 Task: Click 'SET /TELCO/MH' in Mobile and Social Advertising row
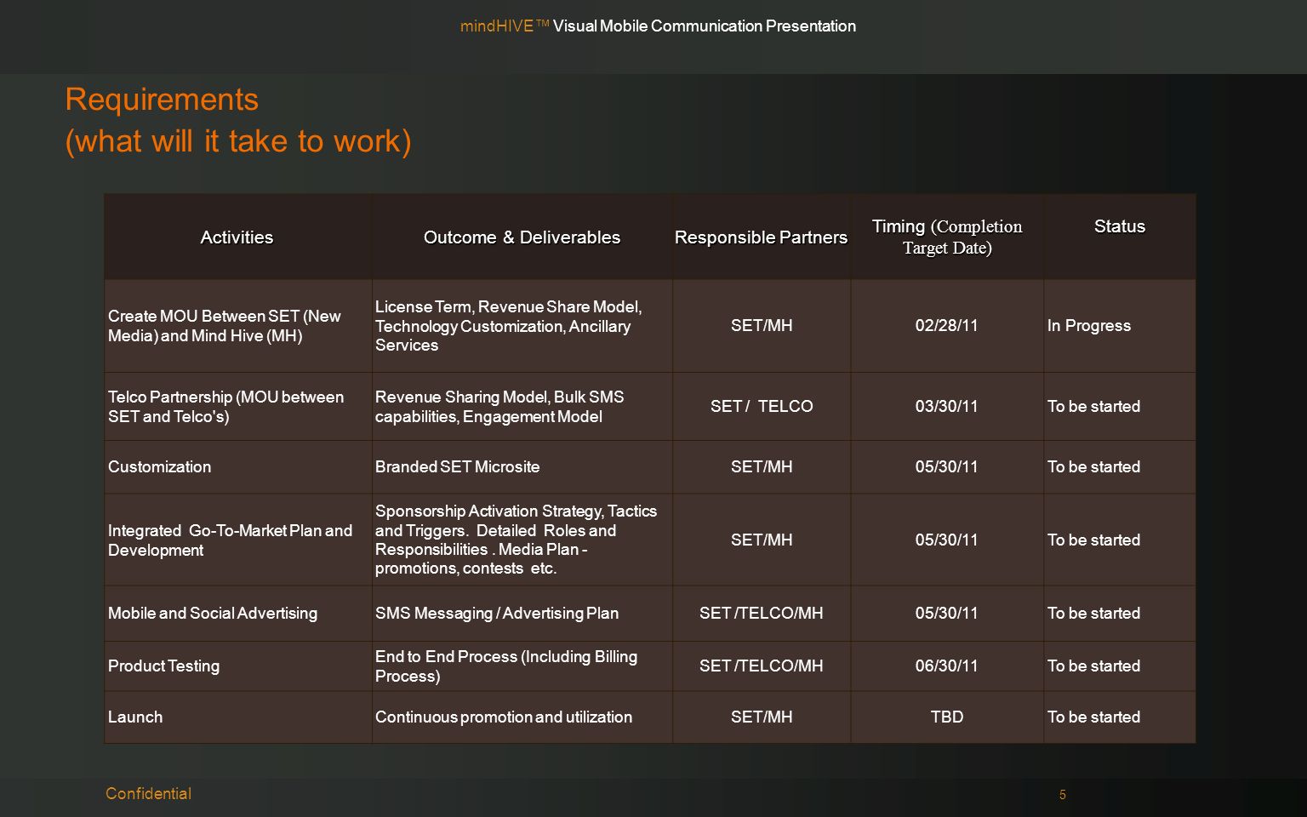762,613
